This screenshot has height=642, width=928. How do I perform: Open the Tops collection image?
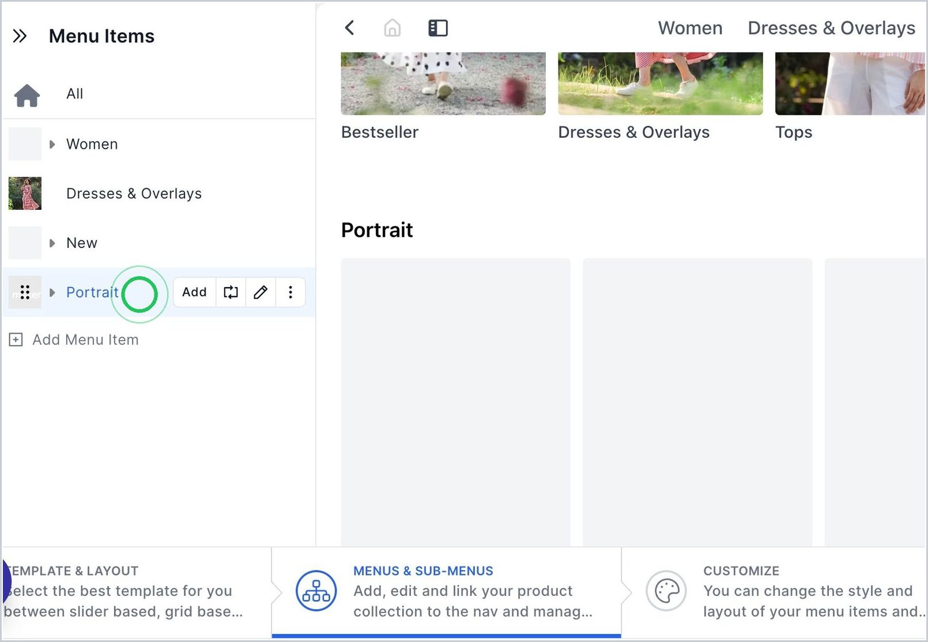pyautogui.click(x=850, y=84)
